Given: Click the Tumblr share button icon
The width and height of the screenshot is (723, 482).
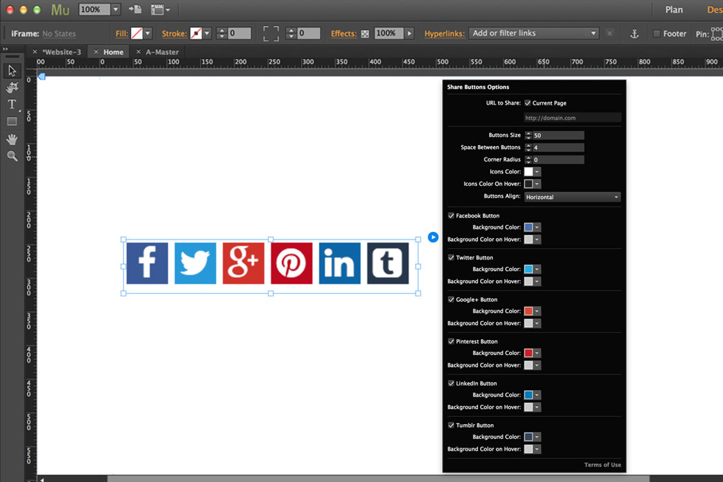Looking at the screenshot, I should tap(388, 263).
